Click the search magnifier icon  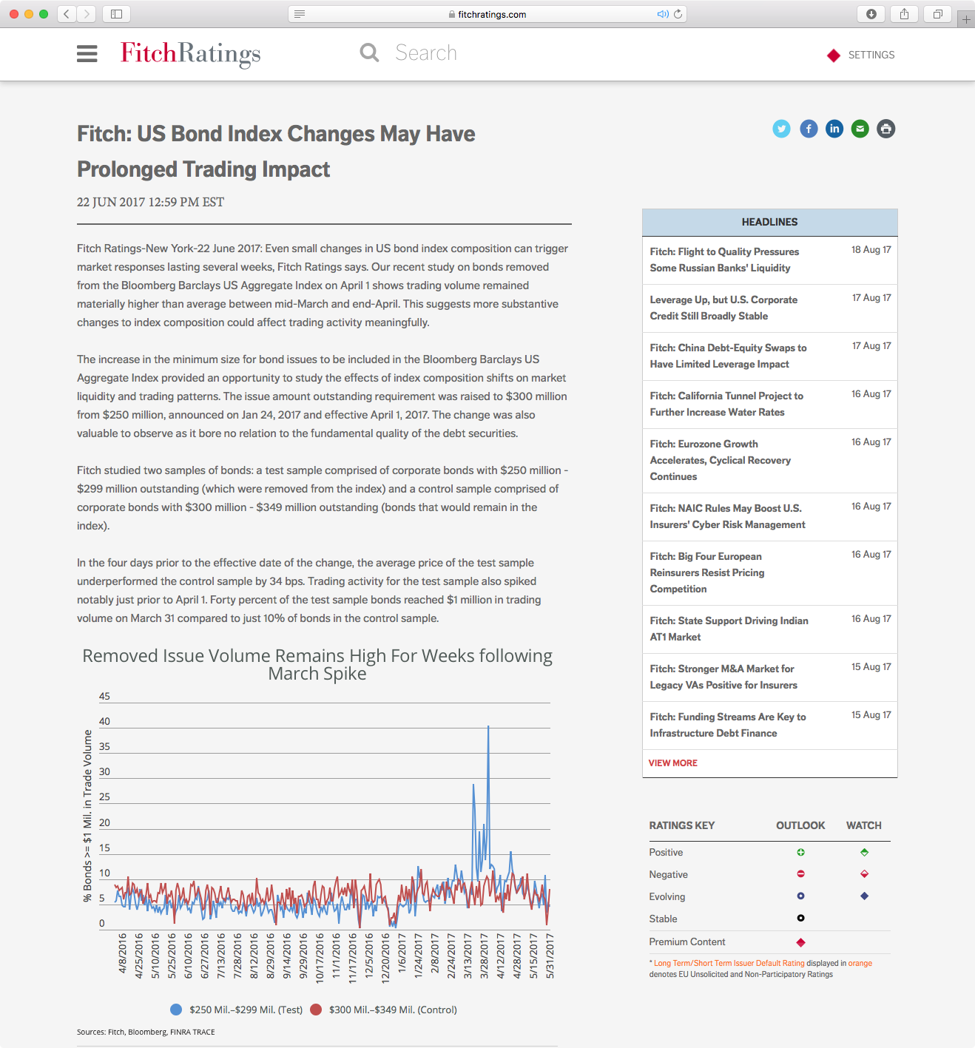[369, 53]
